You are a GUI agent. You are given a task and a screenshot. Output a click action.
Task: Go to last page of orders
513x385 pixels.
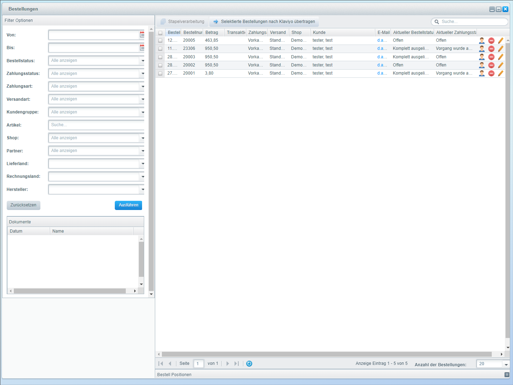pos(237,363)
